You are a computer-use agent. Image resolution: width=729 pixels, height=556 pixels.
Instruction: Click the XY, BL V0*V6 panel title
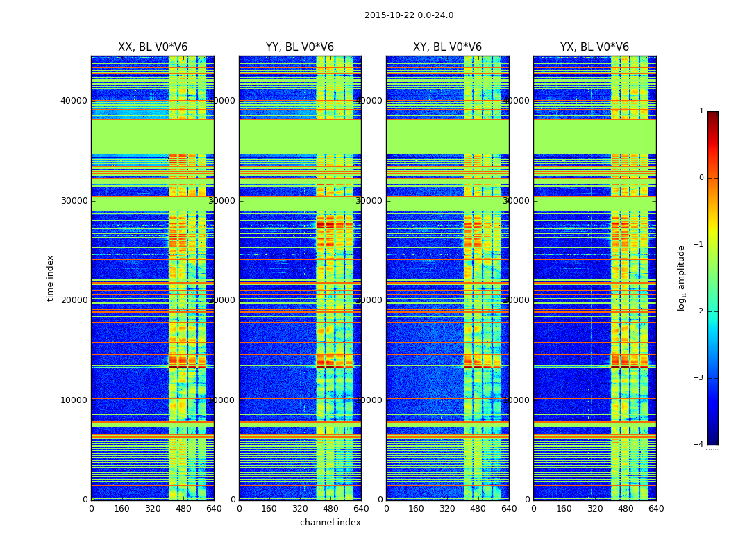point(447,47)
